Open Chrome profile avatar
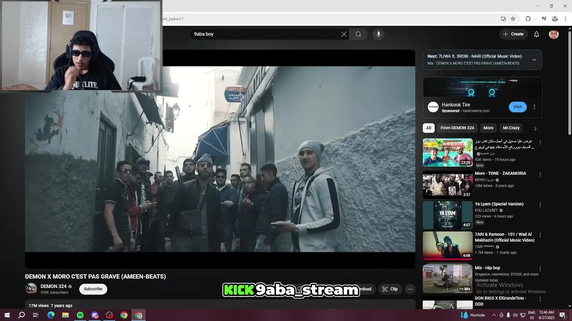572x321 pixels. click(555, 19)
